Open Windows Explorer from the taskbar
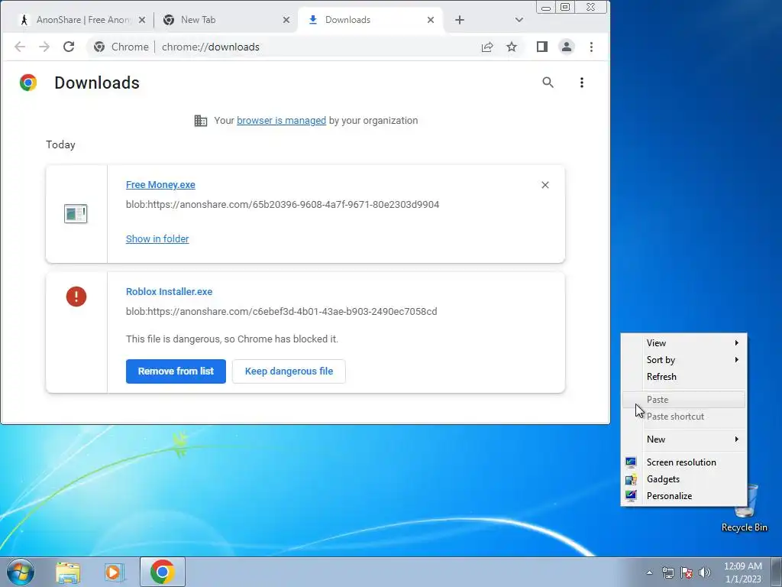 coord(68,572)
